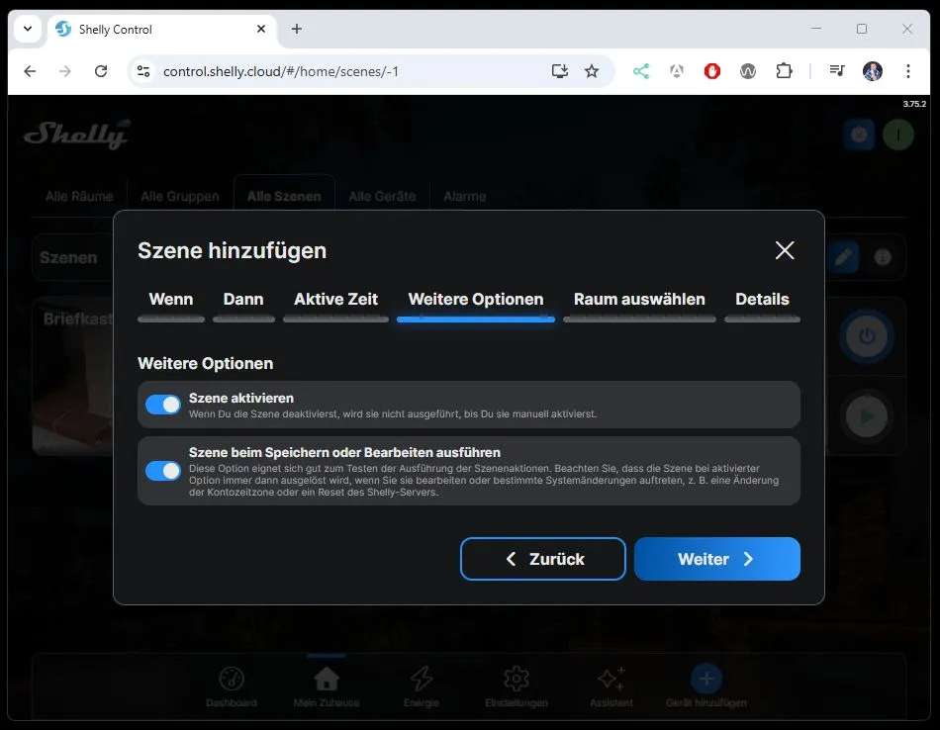Open a new browser tab
The image size is (940, 730).
[x=297, y=29]
